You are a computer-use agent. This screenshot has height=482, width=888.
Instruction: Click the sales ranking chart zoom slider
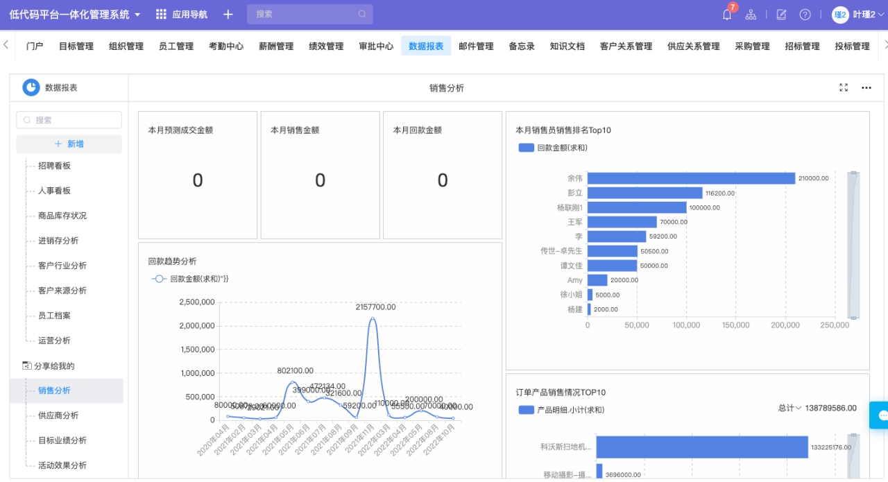click(x=853, y=245)
